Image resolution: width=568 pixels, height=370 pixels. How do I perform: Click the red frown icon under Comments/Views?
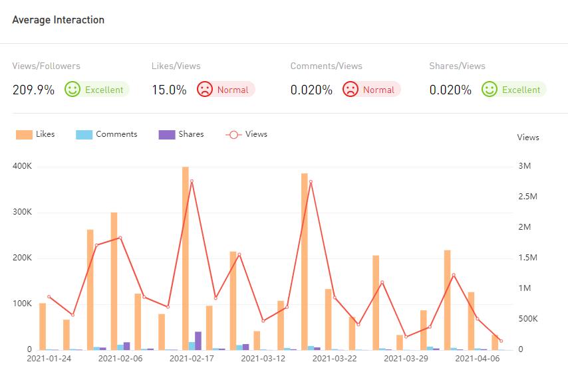[351, 90]
